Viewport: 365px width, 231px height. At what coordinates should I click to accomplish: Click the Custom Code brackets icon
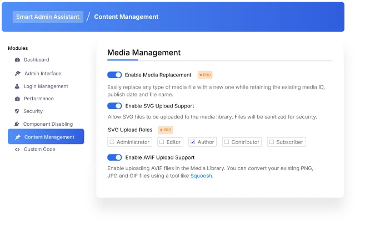(x=17, y=150)
